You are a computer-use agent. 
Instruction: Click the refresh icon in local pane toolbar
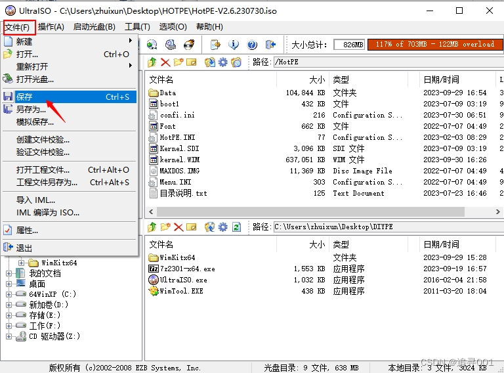pos(236,227)
